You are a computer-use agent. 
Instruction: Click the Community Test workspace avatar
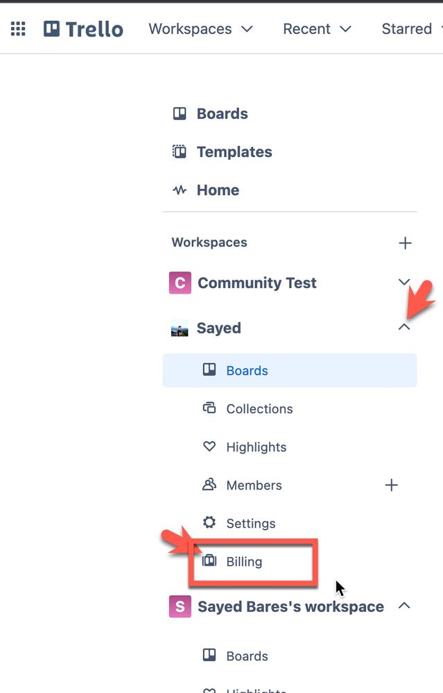tap(180, 283)
